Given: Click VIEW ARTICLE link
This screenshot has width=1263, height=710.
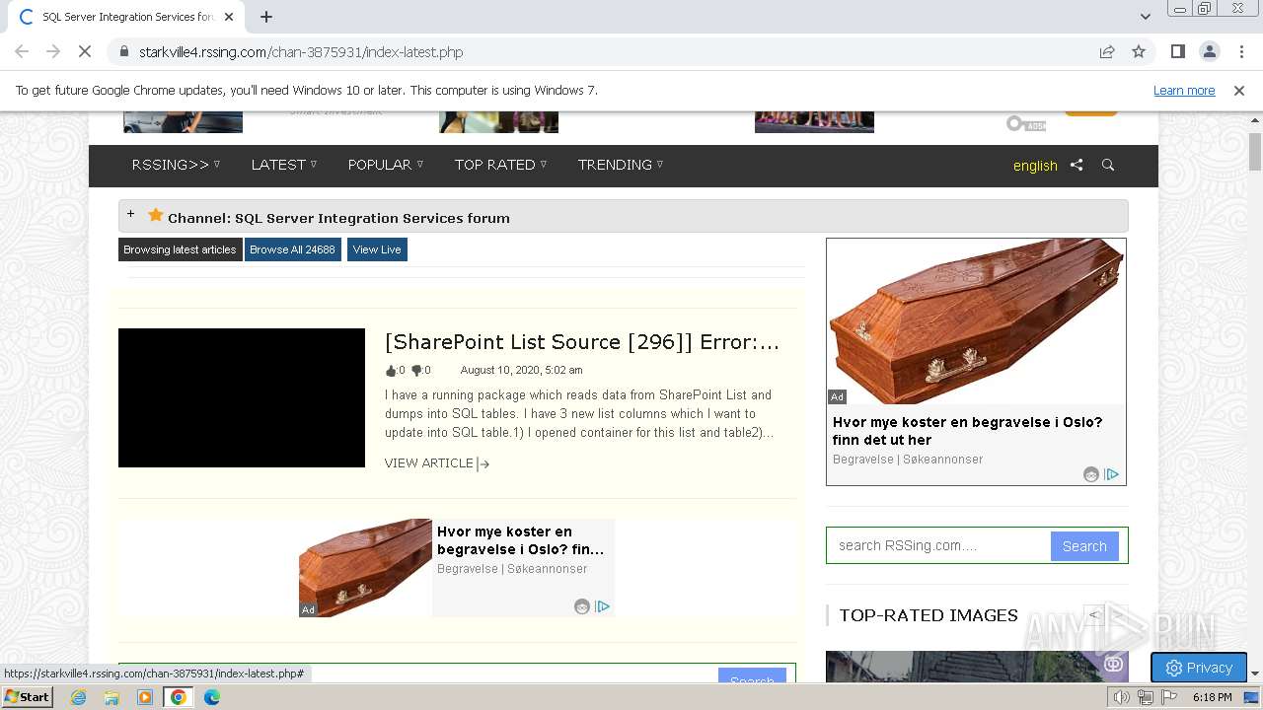Looking at the screenshot, I should [437, 463].
